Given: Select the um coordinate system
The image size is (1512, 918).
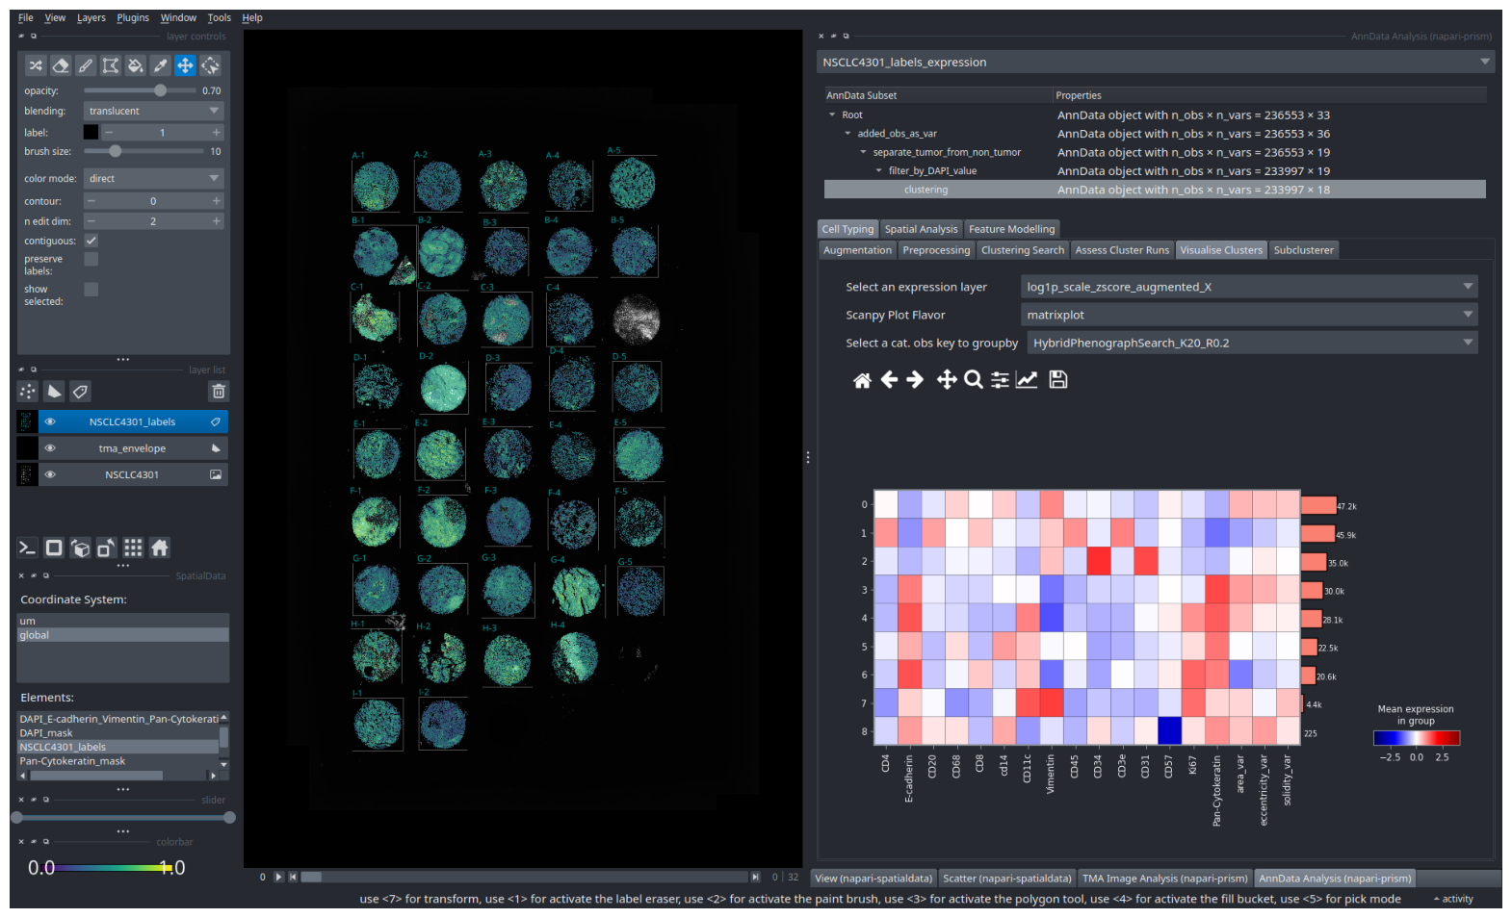Looking at the screenshot, I should point(122,621).
